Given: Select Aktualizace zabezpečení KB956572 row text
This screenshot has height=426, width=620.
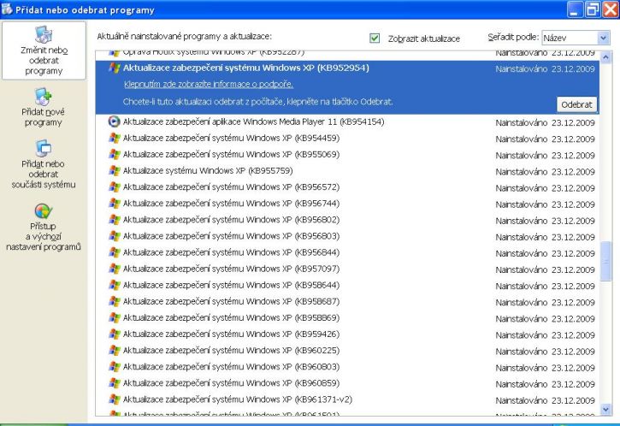Looking at the screenshot, I should click(231, 186).
